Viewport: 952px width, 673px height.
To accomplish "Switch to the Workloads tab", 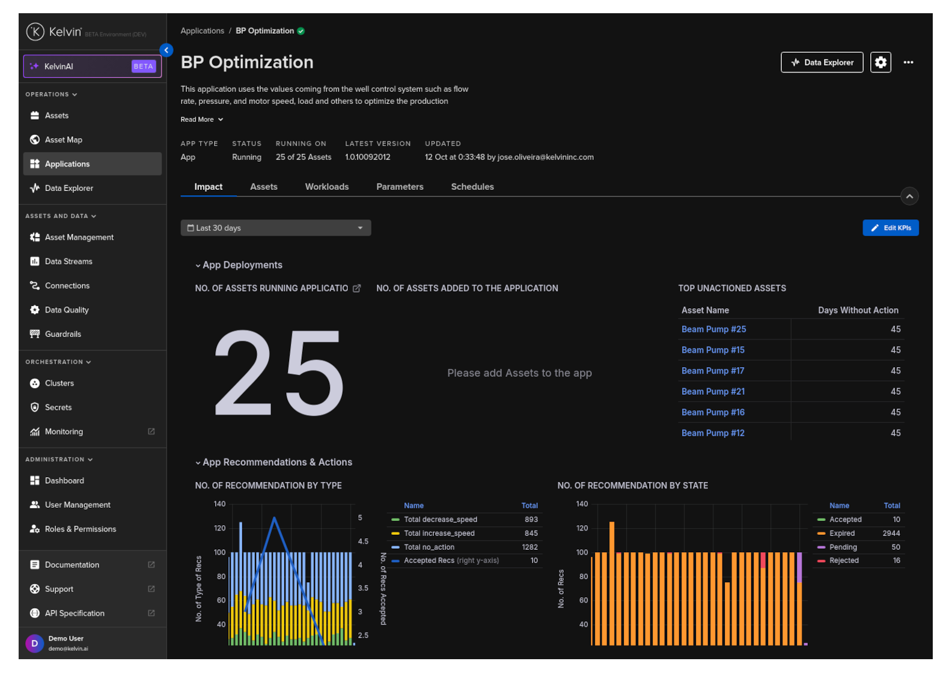I will click(326, 187).
